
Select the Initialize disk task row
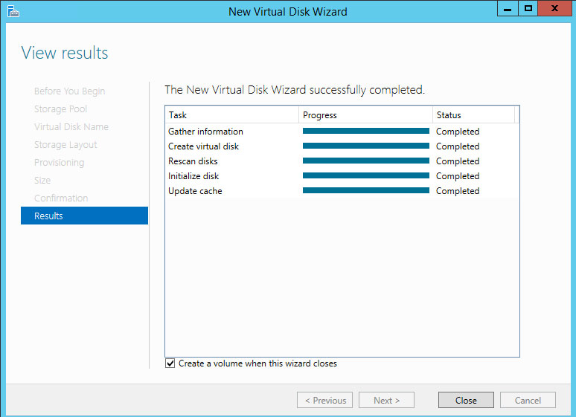pyautogui.click(x=193, y=176)
